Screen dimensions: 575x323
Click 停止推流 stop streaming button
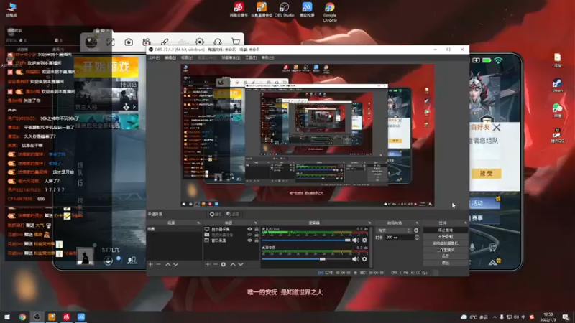(446, 230)
